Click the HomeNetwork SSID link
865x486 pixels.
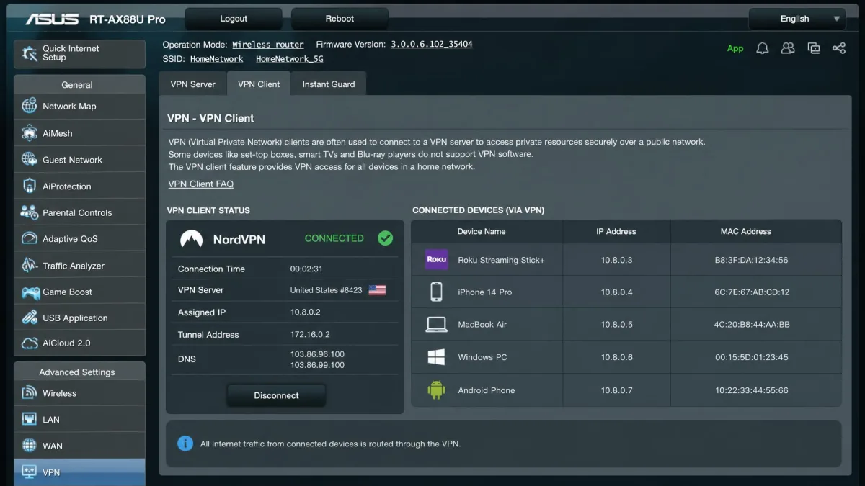pos(216,59)
